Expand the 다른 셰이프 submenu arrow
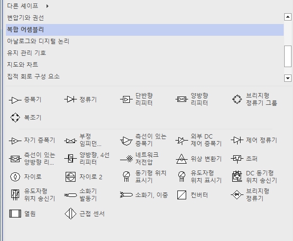This screenshot has height=241, width=293. click(48, 6)
